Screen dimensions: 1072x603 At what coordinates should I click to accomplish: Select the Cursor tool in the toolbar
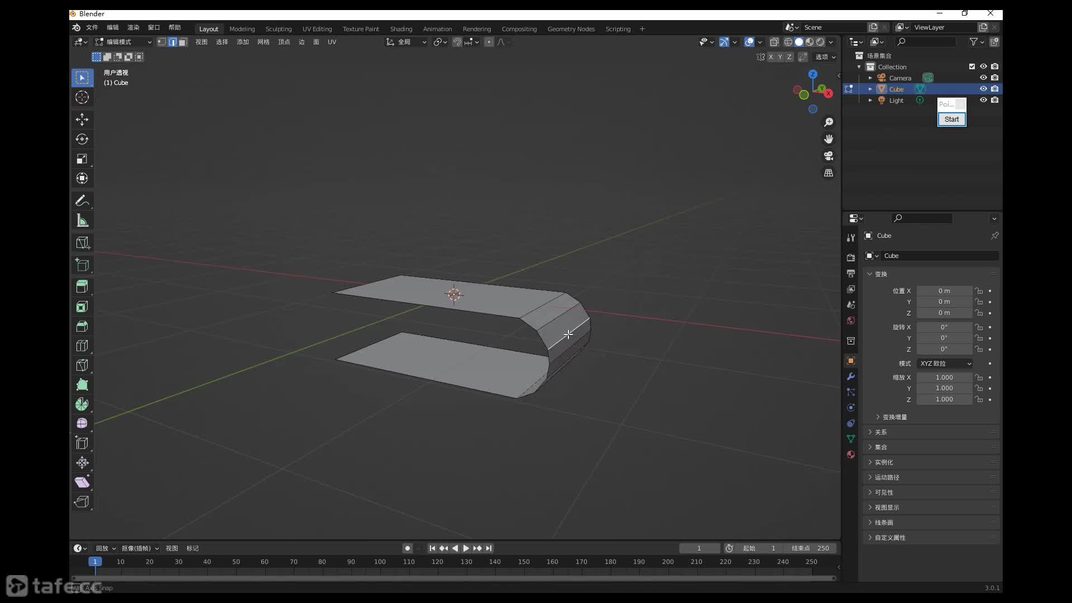pyautogui.click(x=82, y=98)
